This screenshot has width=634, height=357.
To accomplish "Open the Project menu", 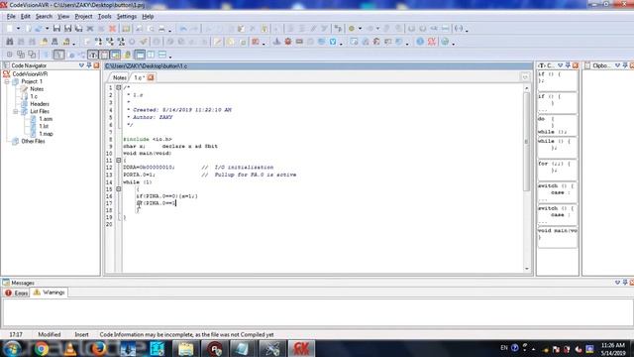I will [83, 17].
